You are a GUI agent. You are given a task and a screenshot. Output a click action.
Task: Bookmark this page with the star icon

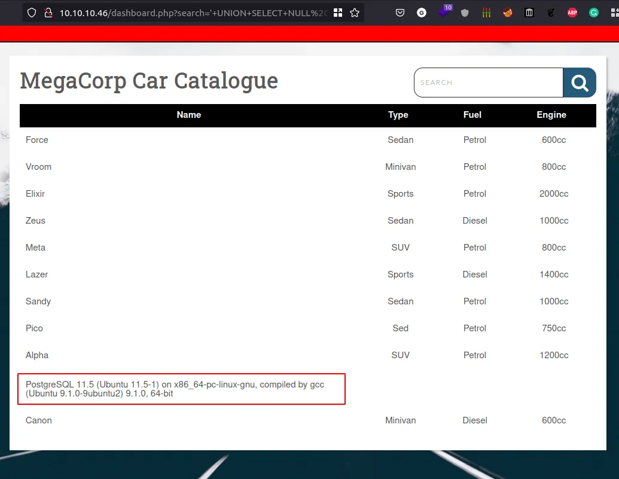[355, 13]
